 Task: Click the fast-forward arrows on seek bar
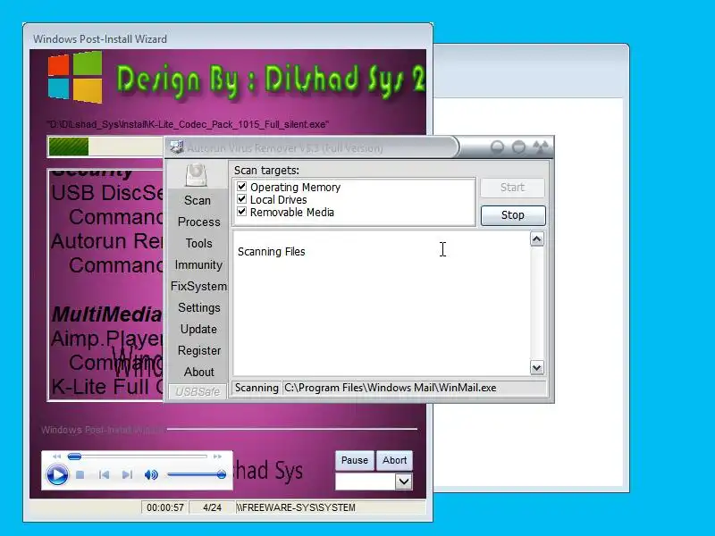click(217, 456)
